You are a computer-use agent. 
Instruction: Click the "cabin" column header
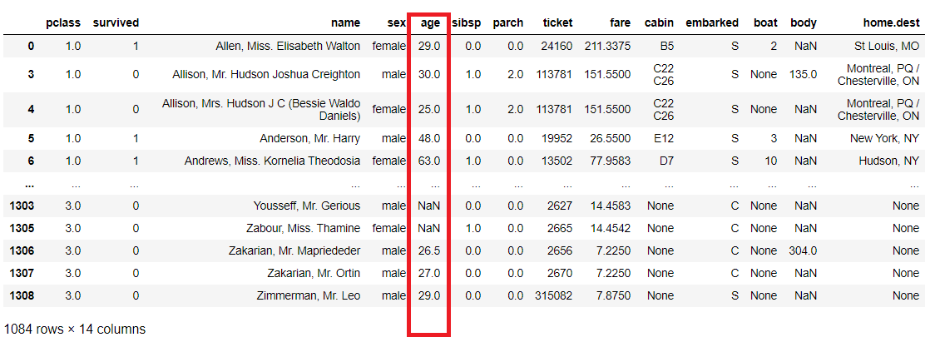pos(659,21)
